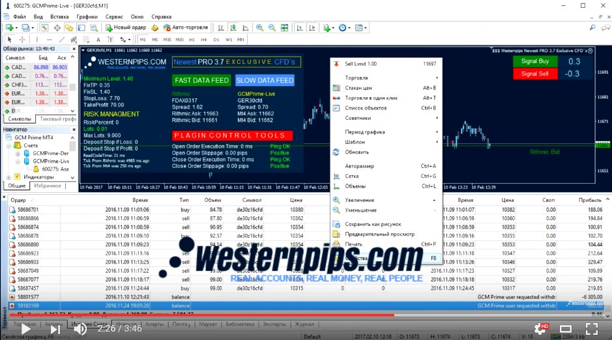Switch chart to line chart icon
This screenshot has width=612, height=340.
click(x=246, y=28)
